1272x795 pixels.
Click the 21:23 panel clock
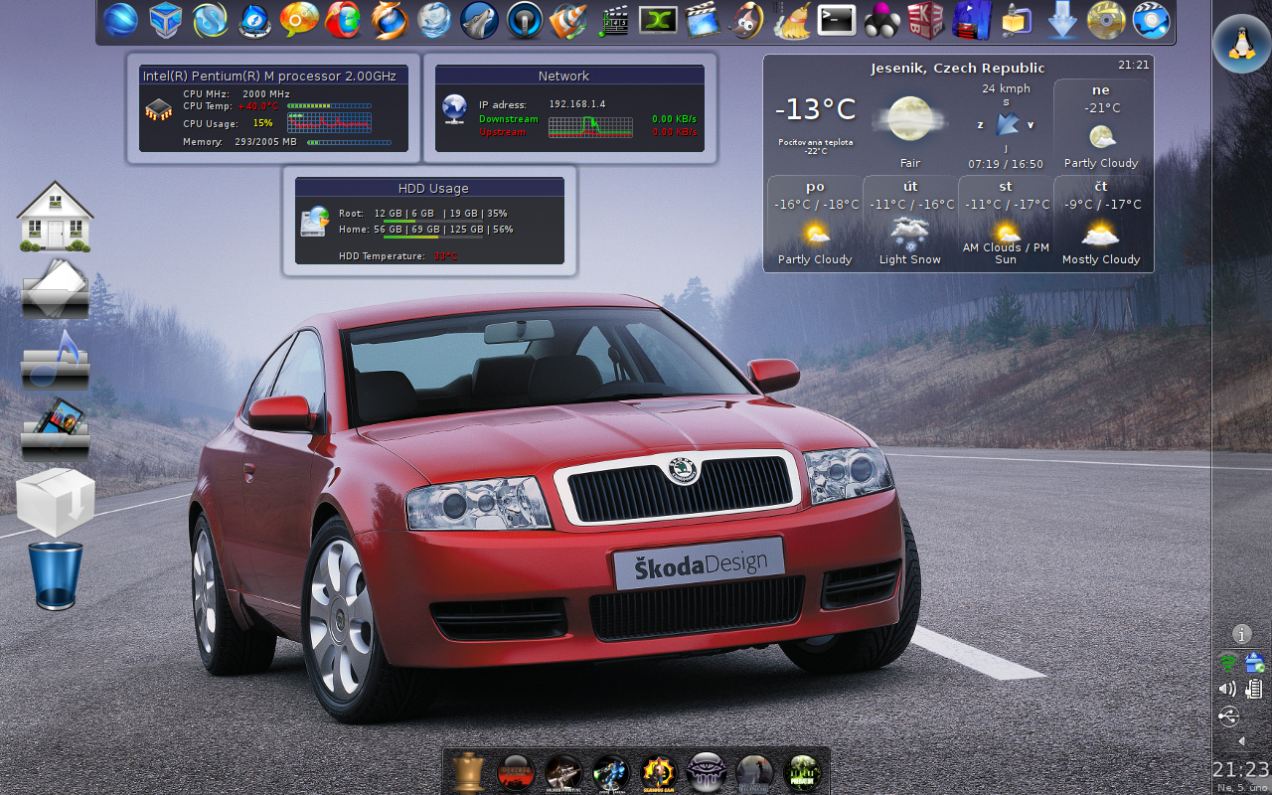click(1240, 769)
